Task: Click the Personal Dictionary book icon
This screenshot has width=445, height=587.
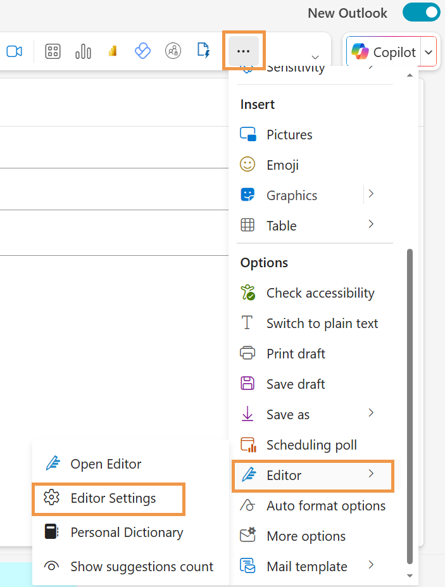Action: (51, 531)
